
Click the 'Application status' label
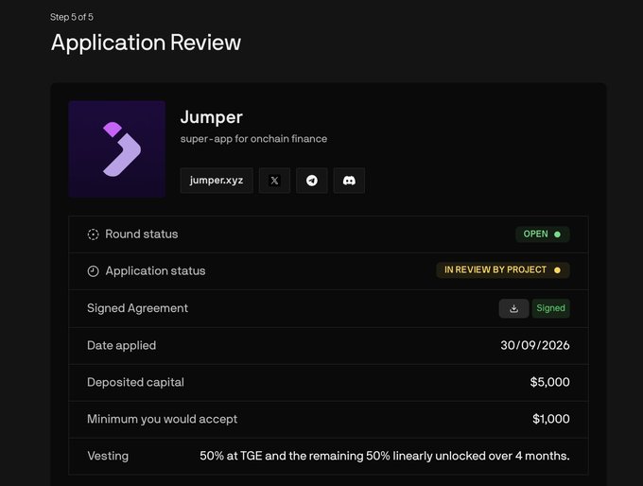(x=155, y=271)
